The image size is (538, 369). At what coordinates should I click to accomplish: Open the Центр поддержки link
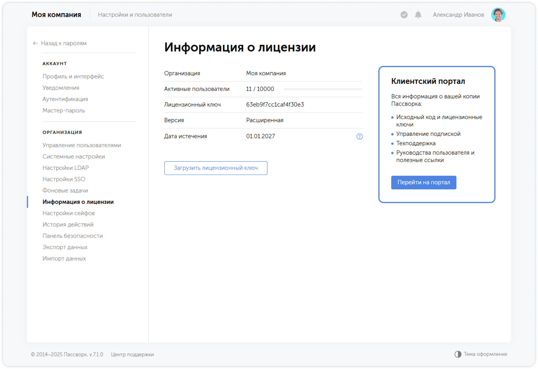pyautogui.click(x=133, y=355)
